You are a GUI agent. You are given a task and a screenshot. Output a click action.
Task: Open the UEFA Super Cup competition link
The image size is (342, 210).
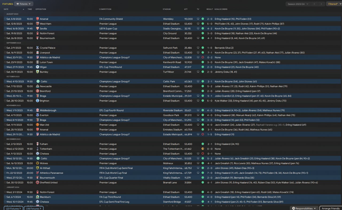click(x=108, y=29)
